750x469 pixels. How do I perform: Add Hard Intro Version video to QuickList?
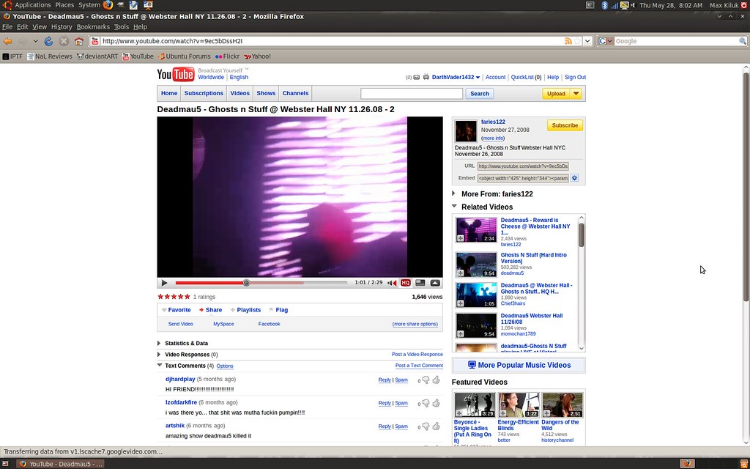click(x=460, y=273)
